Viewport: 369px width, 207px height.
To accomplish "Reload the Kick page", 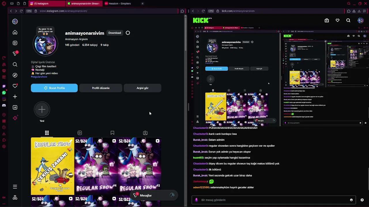I will click(203, 11).
